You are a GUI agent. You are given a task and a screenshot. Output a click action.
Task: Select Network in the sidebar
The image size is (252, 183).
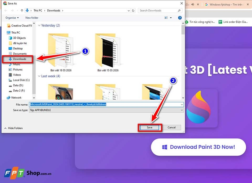[14, 98]
